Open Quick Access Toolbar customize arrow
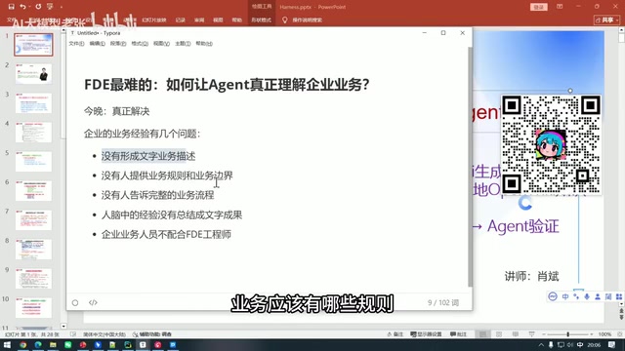625x351 pixels. pos(62,7)
